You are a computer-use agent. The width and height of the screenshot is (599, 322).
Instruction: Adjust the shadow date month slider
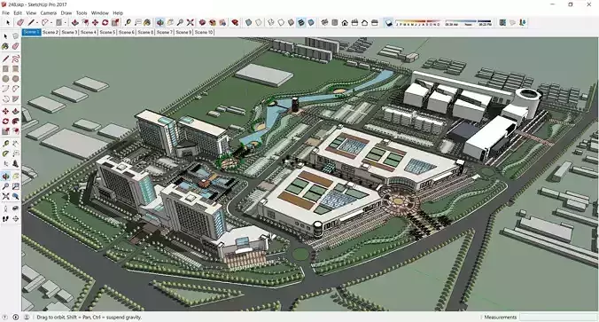[418, 22]
